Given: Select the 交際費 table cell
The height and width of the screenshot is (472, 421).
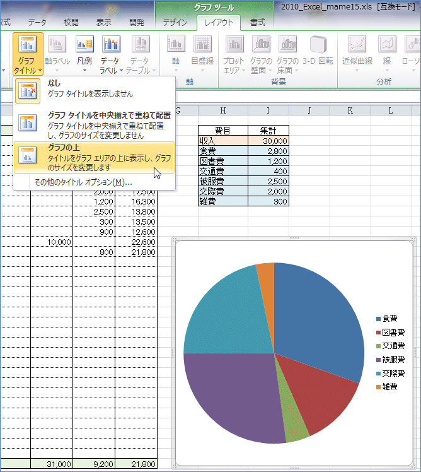Looking at the screenshot, I should coord(223,191).
